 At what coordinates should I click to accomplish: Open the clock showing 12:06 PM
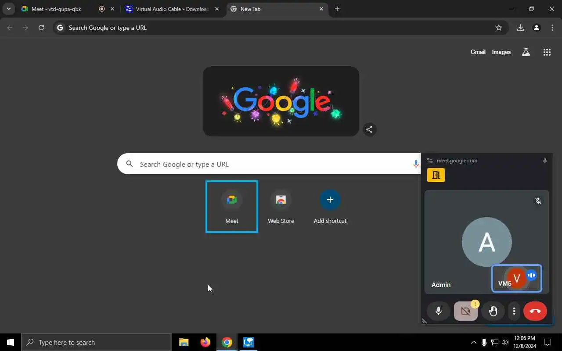pos(525,342)
